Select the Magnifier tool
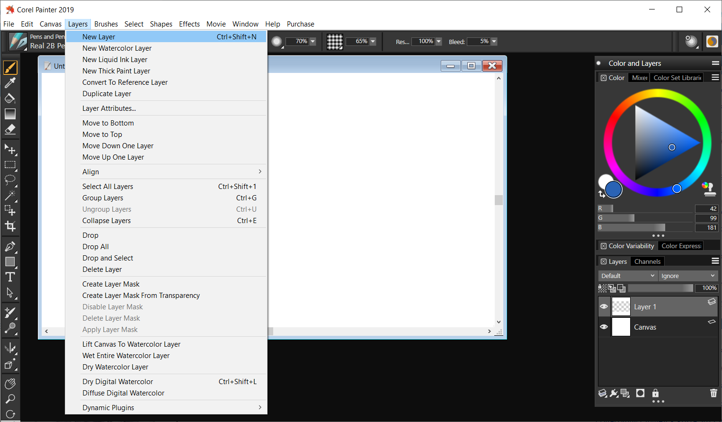The height and width of the screenshot is (422, 722). (x=10, y=399)
